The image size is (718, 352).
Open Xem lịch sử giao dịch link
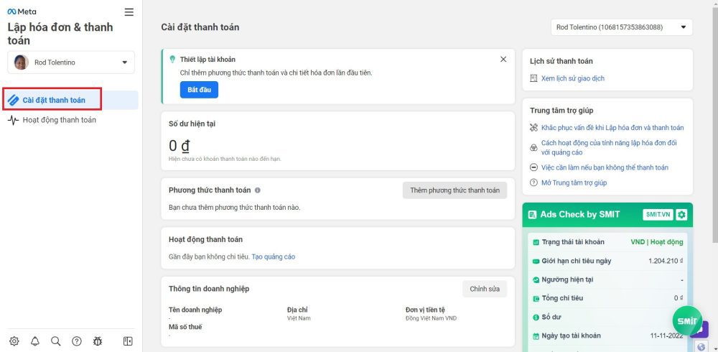[x=572, y=78]
